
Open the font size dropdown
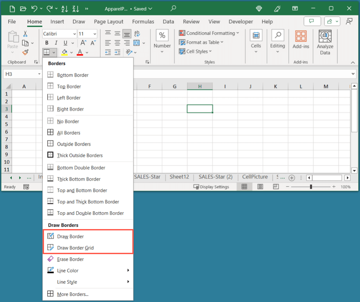click(94, 34)
